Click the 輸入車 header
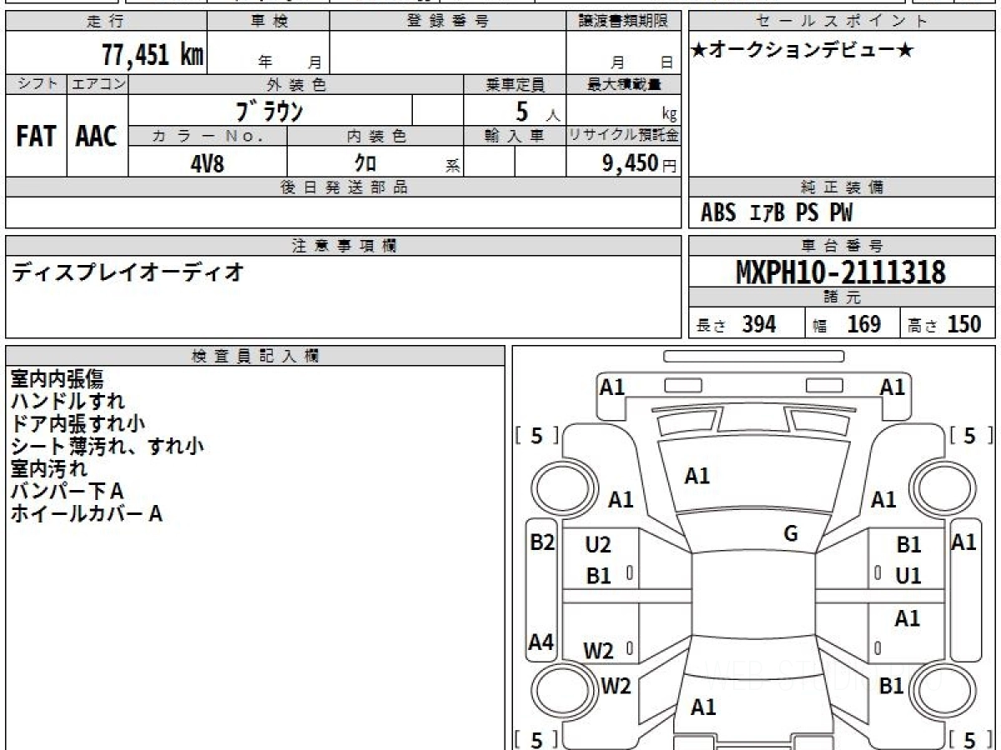 [515, 136]
